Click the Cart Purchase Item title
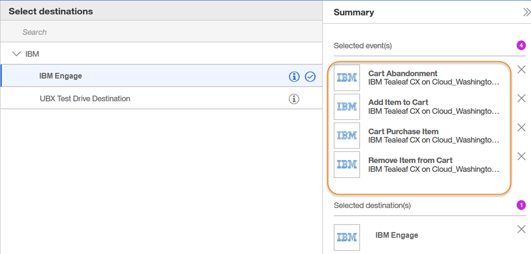Screen dimensions: 531x254 pos(404,131)
